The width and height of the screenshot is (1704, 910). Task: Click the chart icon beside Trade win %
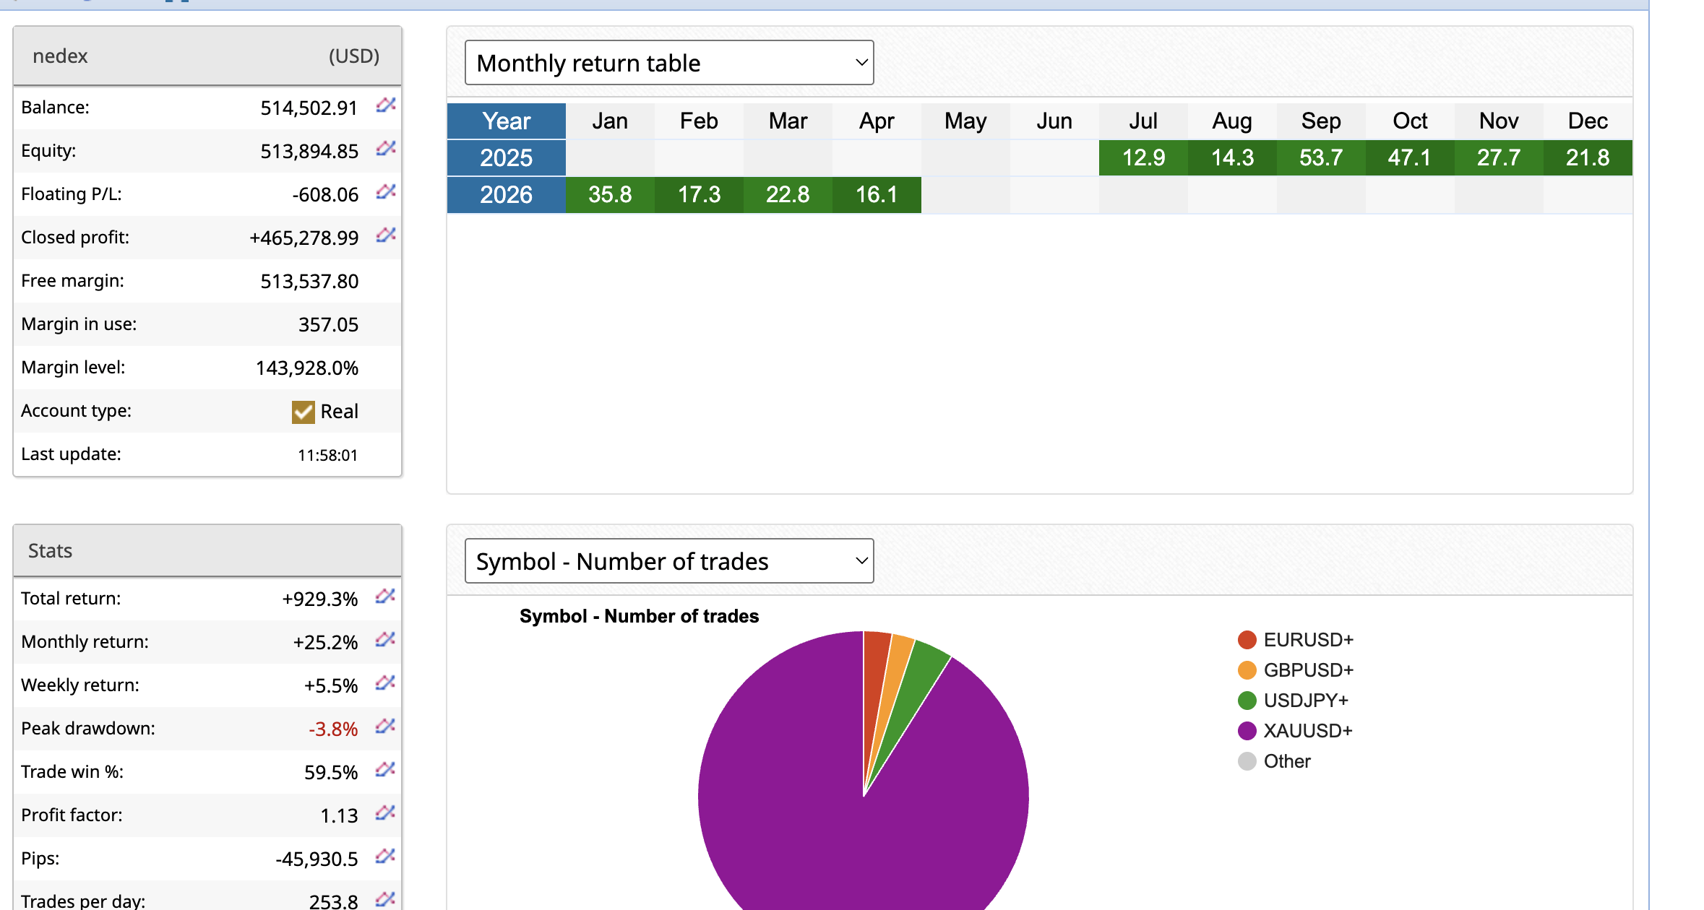[x=385, y=770]
